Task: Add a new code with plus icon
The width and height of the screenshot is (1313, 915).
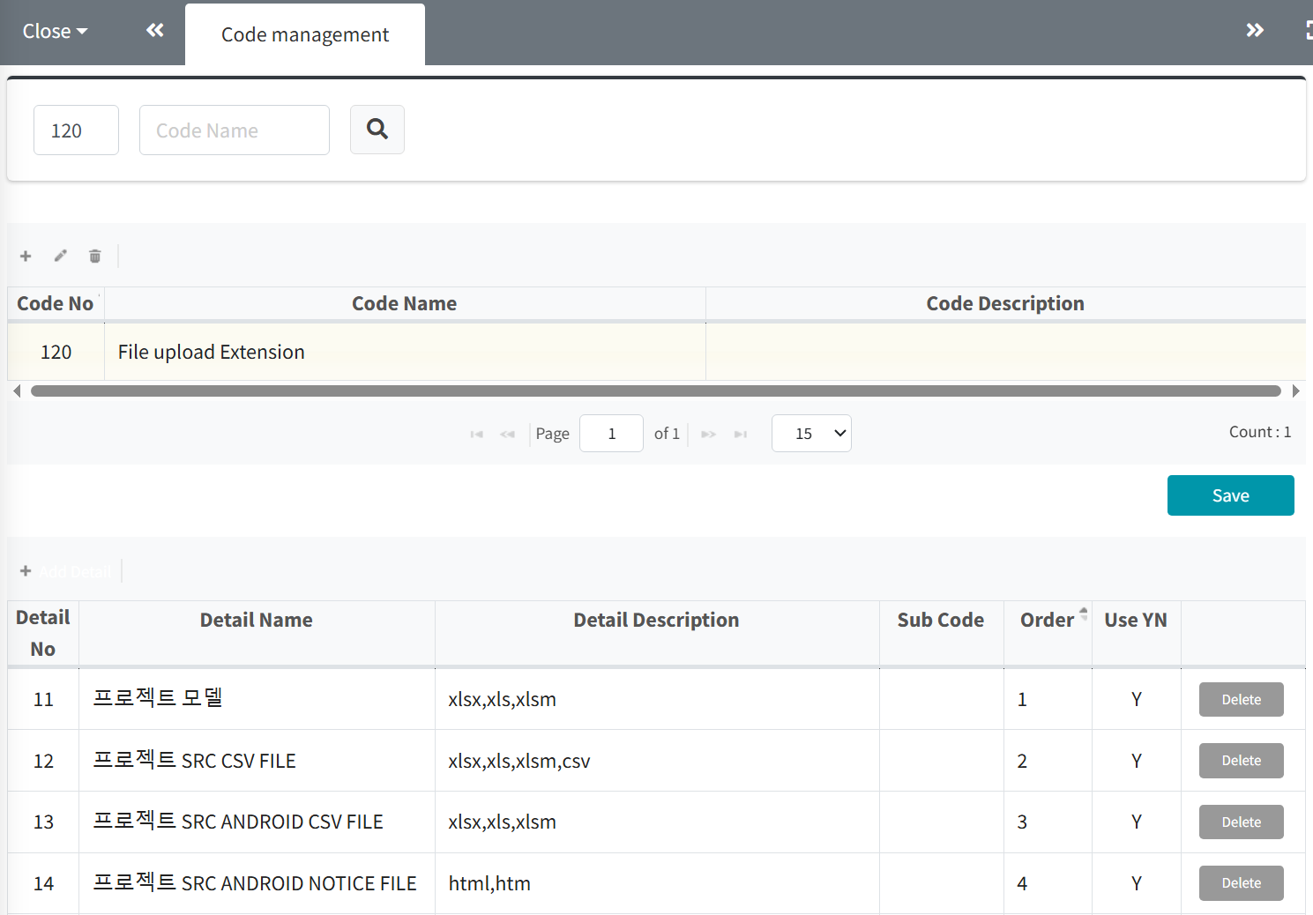Action: tap(26, 256)
